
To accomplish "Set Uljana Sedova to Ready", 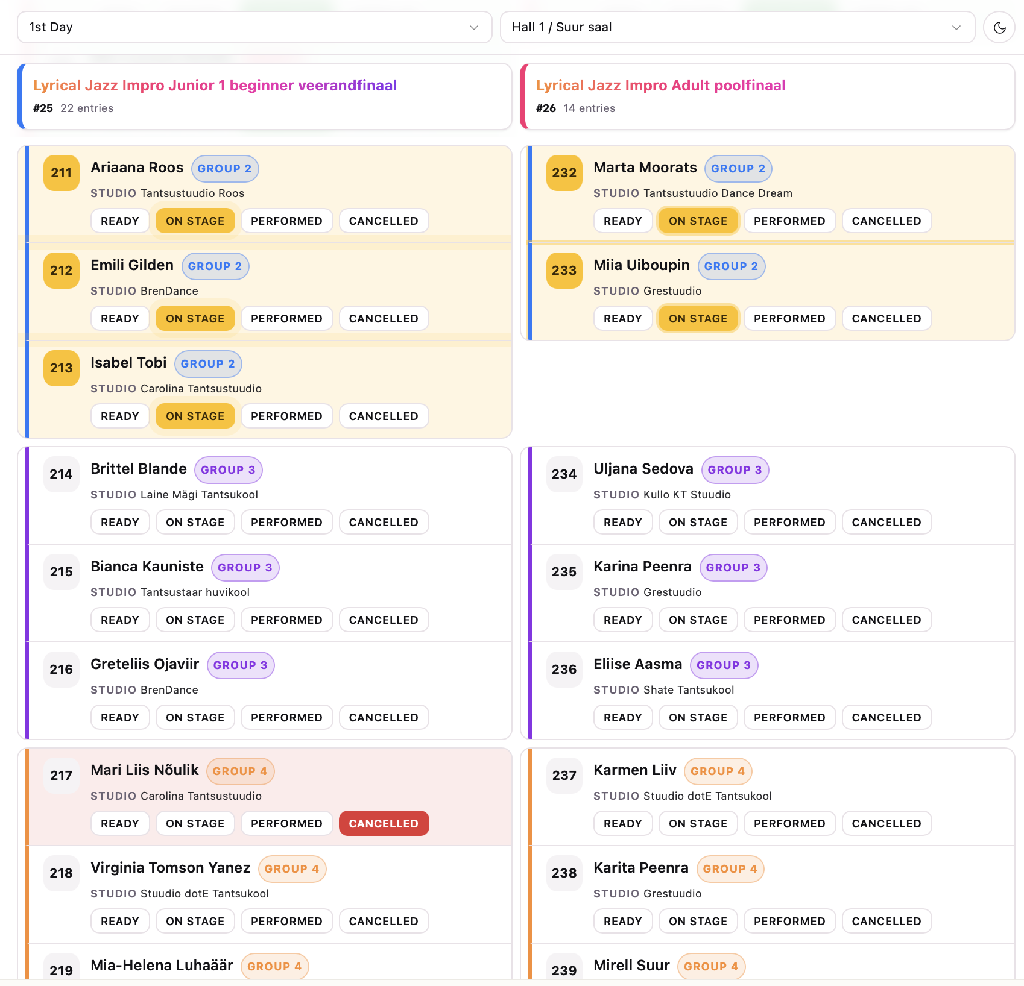I will click(x=623, y=523).
